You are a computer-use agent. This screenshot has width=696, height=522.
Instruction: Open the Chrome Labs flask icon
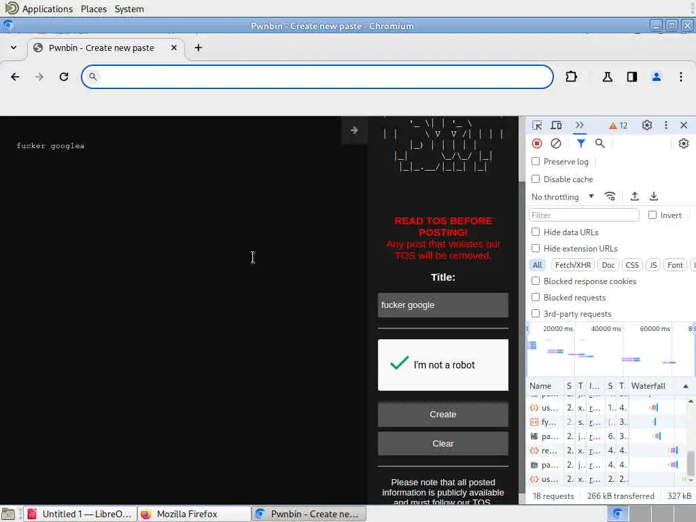pos(607,77)
